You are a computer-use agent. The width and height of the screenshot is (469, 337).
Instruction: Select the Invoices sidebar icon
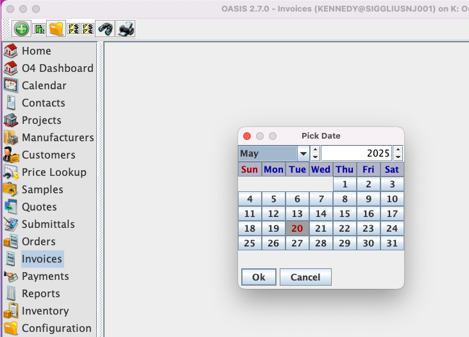coord(11,259)
